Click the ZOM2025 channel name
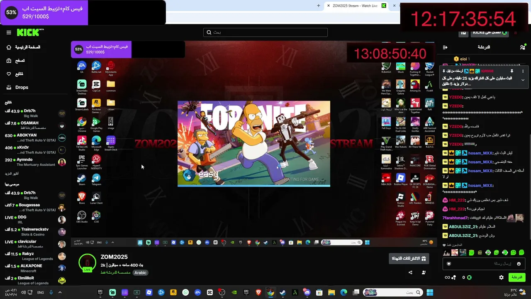 click(114, 257)
